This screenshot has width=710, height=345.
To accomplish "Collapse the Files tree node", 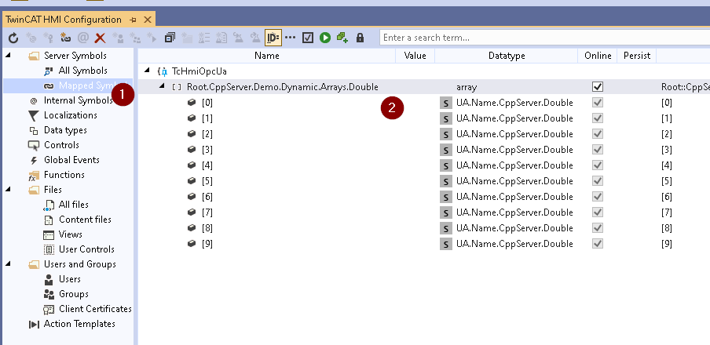I will tap(8, 190).
